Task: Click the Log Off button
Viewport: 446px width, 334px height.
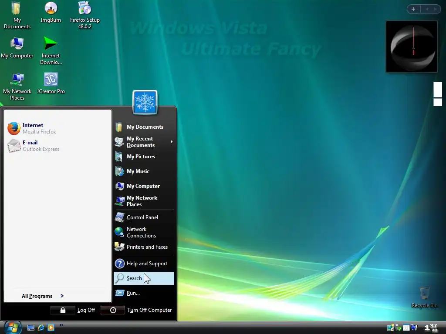Action: (73, 310)
